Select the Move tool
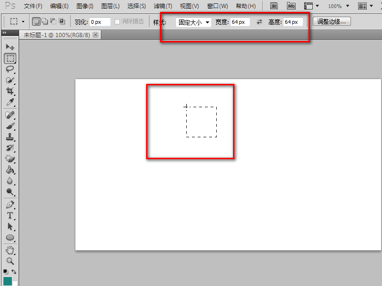This screenshot has height=286, width=382. click(10, 47)
